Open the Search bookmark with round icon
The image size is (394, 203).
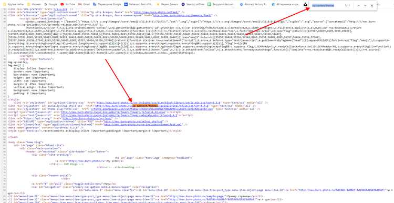[193, 5]
